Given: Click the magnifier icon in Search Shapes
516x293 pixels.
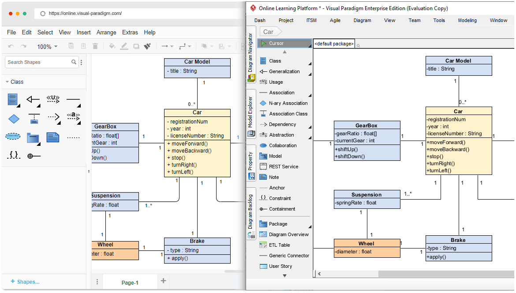Looking at the screenshot, I should 74,62.
